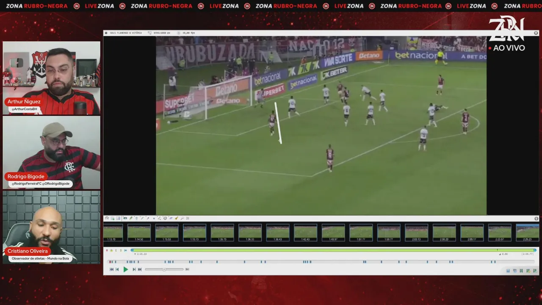Select keyframe thumbnail 1:36.43

(x=278, y=233)
